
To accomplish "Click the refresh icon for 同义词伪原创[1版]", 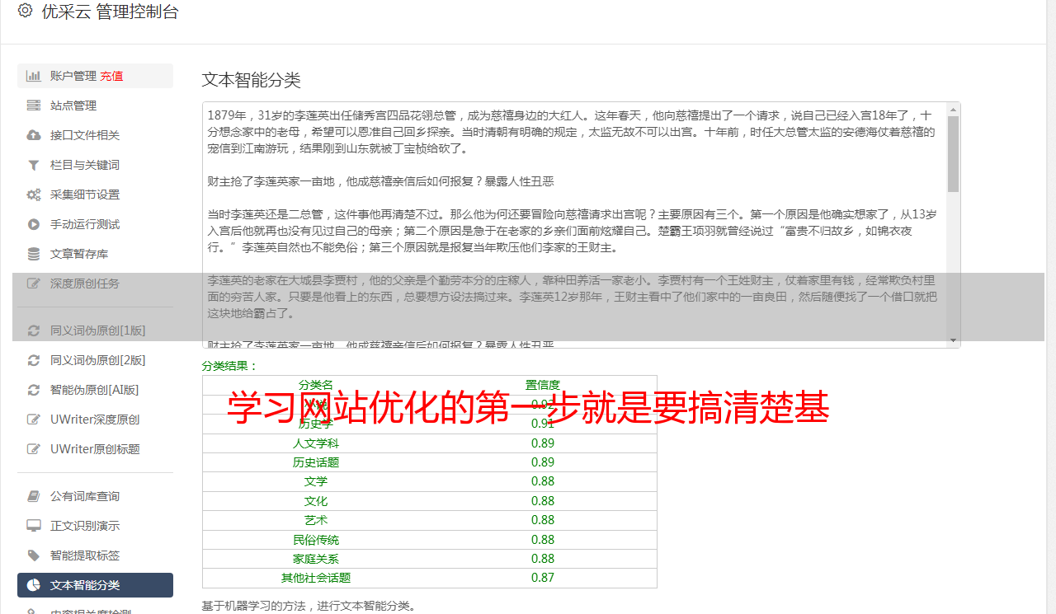I will click(x=34, y=330).
